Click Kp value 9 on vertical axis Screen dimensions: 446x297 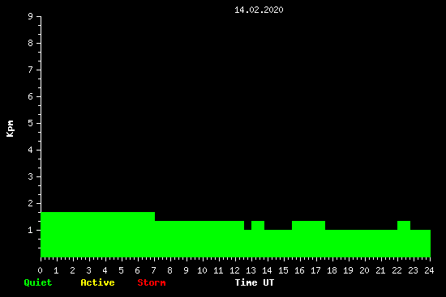pyautogui.click(x=31, y=16)
